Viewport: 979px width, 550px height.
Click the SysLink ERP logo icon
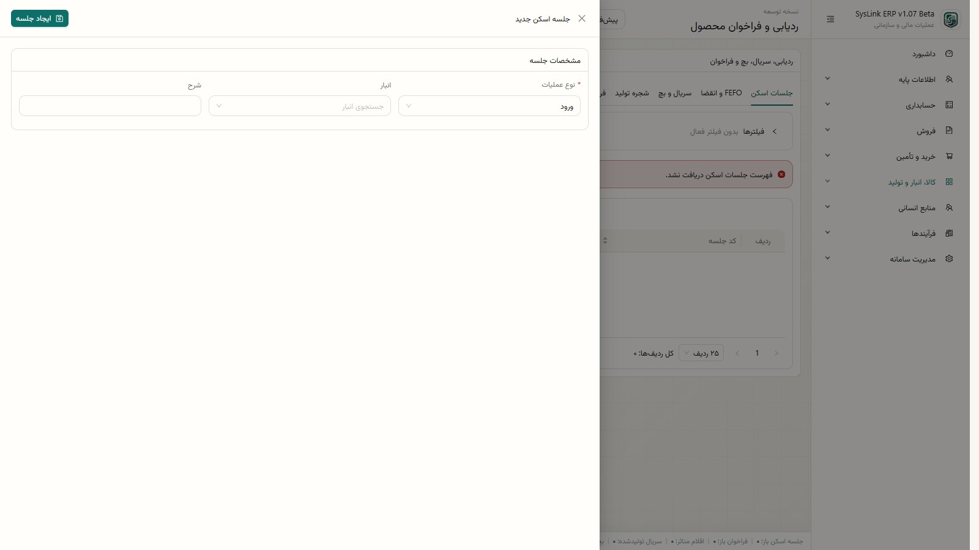click(951, 20)
